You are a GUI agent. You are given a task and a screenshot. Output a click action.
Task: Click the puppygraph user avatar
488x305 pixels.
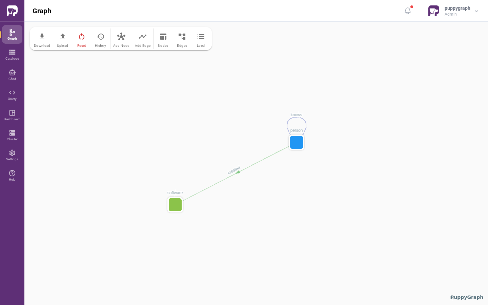(x=434, y=11)
